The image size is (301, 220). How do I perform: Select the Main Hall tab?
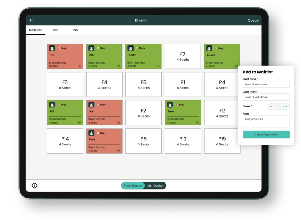[36, 30]
